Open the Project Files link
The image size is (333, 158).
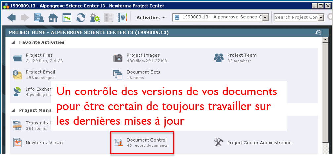pos(39,55)
